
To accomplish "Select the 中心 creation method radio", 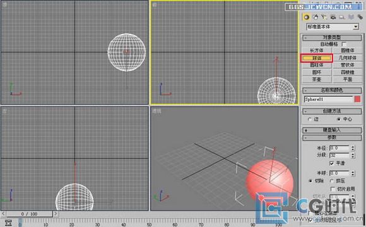I will [339, 119].
